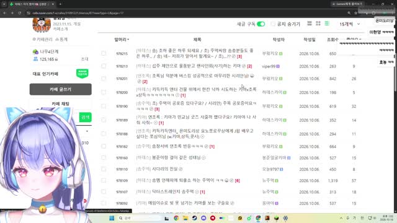Toggle the 새글 구독 switch

261,24
